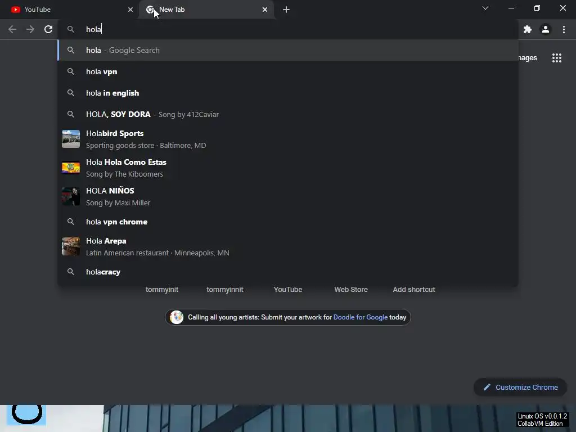Click the HOLA NIÑOS thumbnail

pos(71,196)
